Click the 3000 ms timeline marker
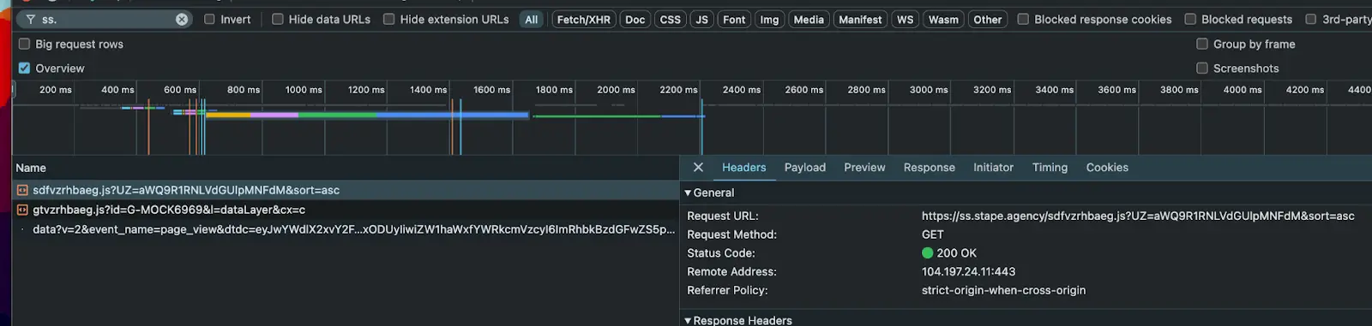Screen dimensions: 1372x326 pos(929,90)
